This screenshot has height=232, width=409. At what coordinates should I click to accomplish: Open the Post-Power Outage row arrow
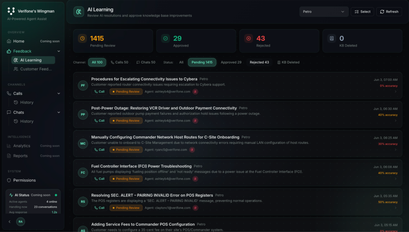396,121
